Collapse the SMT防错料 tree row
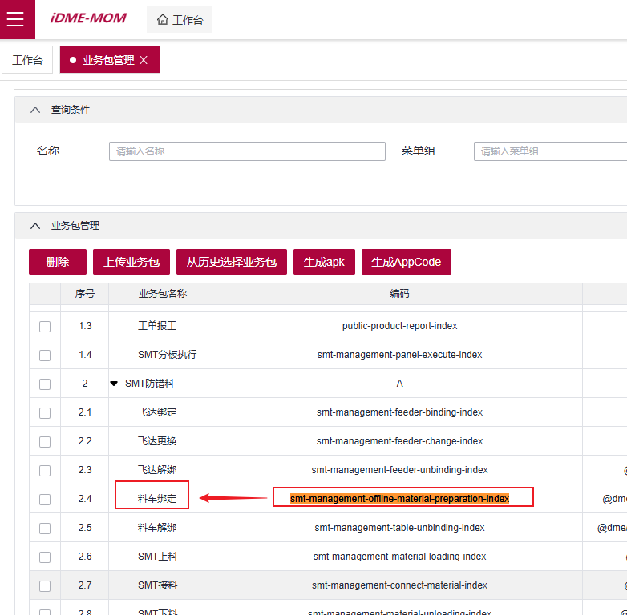This screenshot has height=615, width=627. point(114,384)
